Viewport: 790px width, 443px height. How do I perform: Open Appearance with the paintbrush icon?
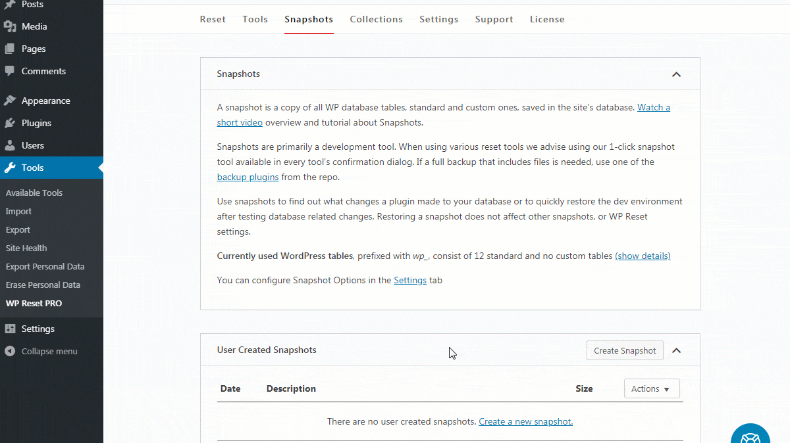click(11, 101)
